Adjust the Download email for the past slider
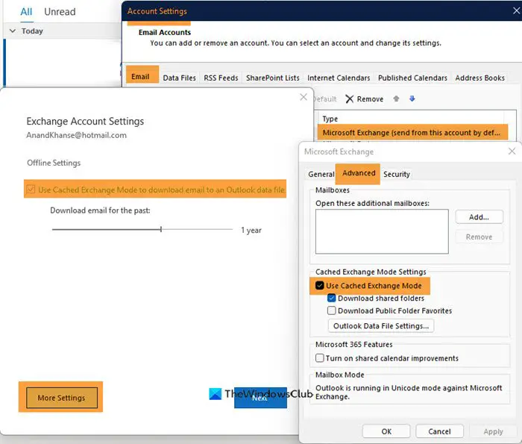 pyautogui.click(x=161, y=229)
